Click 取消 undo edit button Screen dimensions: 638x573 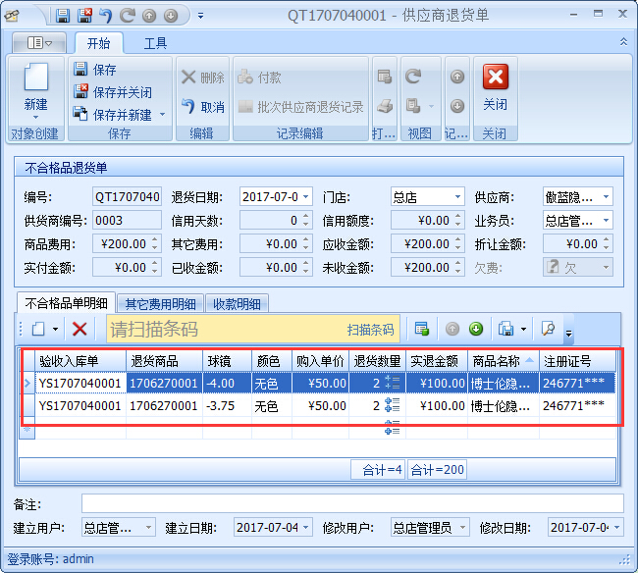point(203,107)
